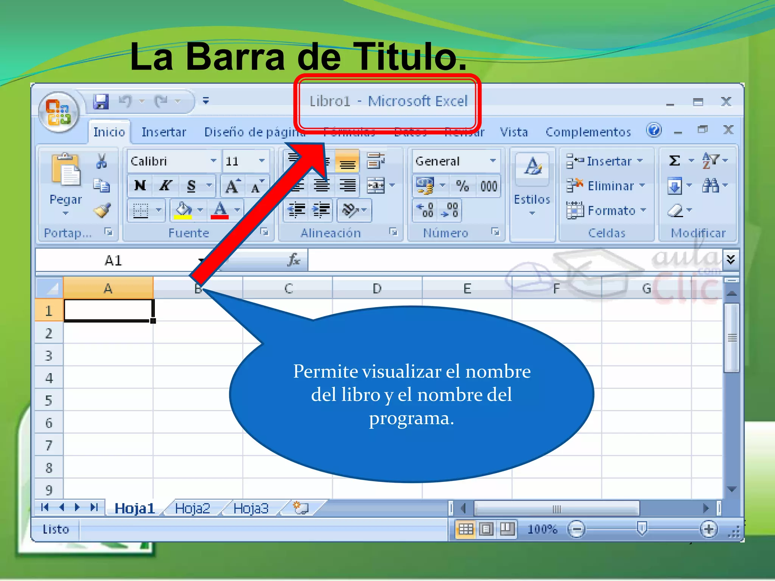The image size is (775, 581).
Task: Undo the last action
Action: point(125,101)
